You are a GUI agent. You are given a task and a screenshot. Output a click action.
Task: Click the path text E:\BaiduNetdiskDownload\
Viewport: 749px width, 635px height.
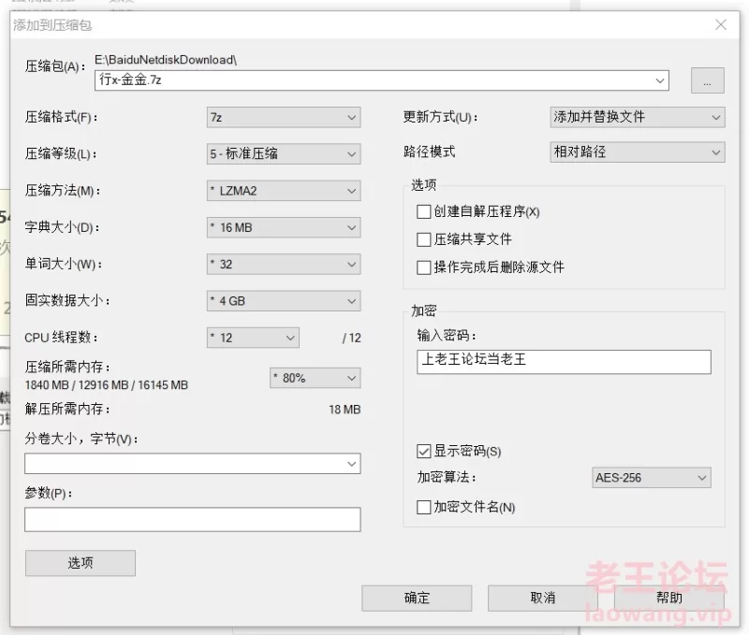click(x=166, y=60)
